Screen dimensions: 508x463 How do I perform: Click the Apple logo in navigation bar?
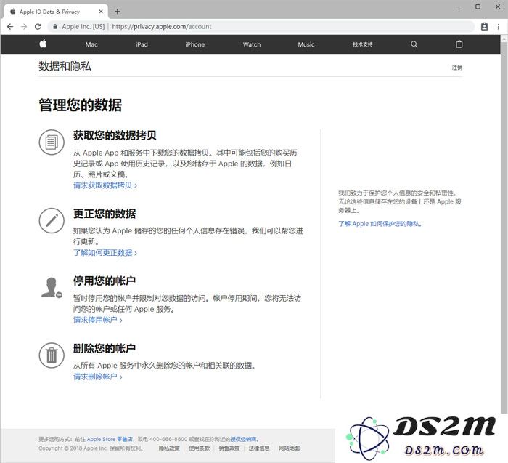(43, 44)
